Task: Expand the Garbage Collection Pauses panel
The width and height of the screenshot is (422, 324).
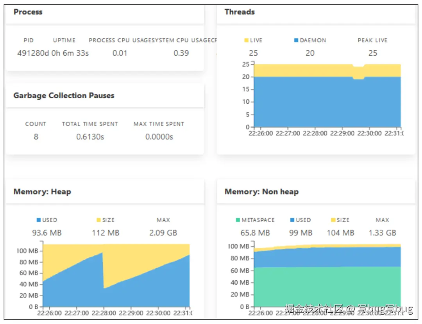Action: pos(64,96)
